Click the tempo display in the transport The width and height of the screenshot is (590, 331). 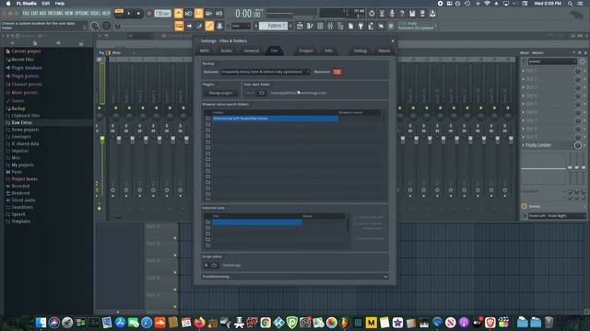[162, 13]
